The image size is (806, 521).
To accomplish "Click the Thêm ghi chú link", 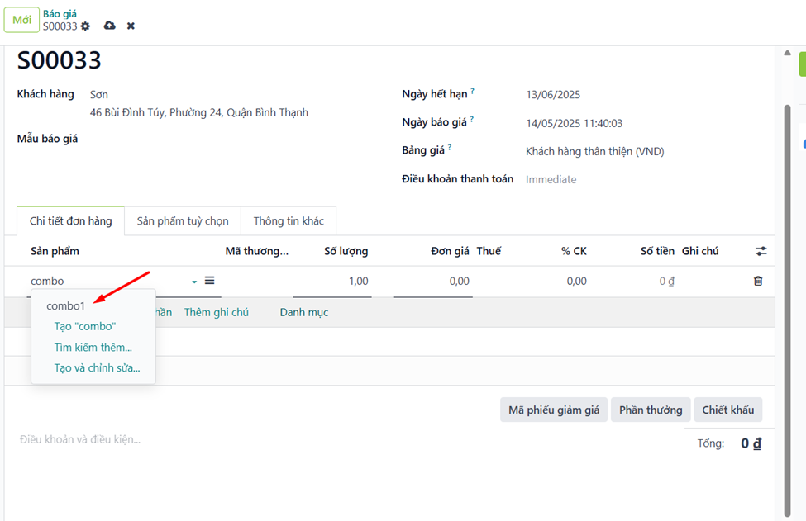I will [x=217, y=312].
